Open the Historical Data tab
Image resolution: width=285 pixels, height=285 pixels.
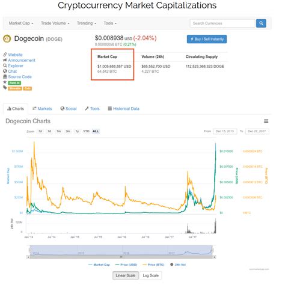click(124, 109)
